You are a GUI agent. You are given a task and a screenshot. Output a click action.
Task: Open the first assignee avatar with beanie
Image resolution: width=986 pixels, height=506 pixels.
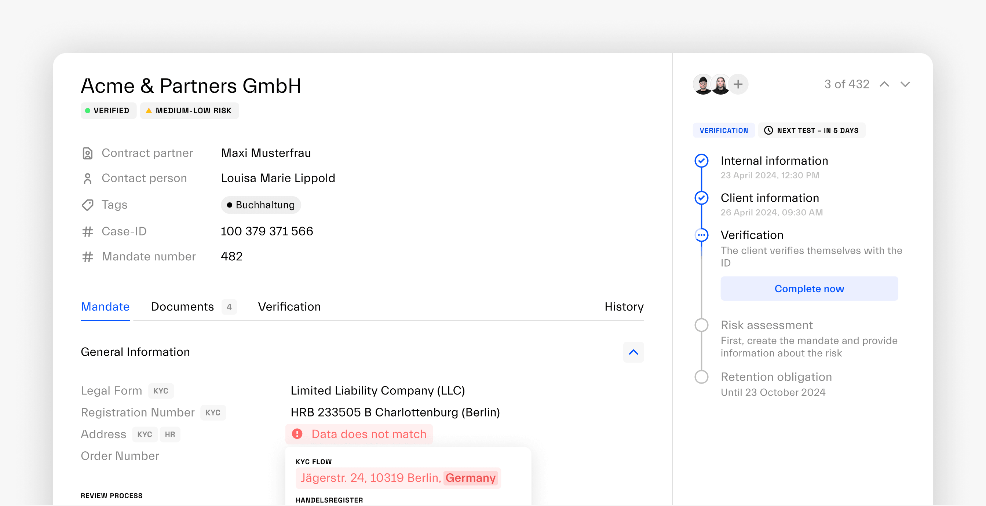tap(703, 84)
